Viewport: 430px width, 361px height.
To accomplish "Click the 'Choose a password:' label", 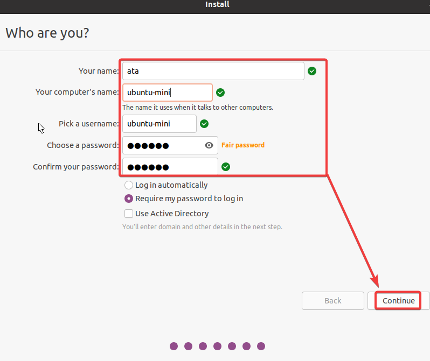I will pyautogui.click(x=83, y=145).
